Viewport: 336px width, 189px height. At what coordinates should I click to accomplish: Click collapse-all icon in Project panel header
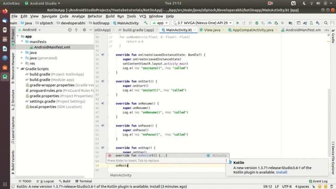pos(76,30)
